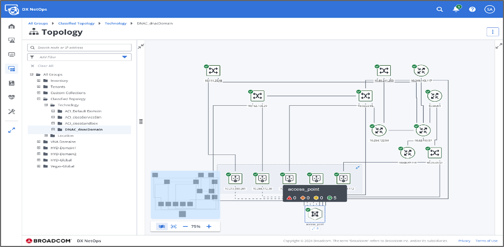Open the wrench tools sidebar icon
The width and height of the screenshot is (504, 247).
[x=11, y=112]
